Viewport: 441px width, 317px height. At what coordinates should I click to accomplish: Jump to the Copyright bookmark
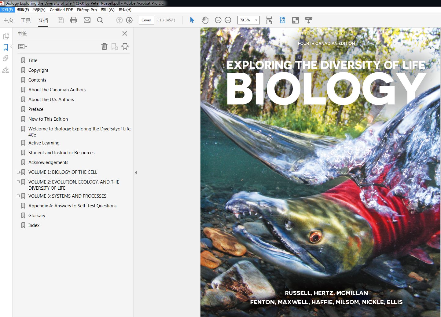(x=38, y=70)
